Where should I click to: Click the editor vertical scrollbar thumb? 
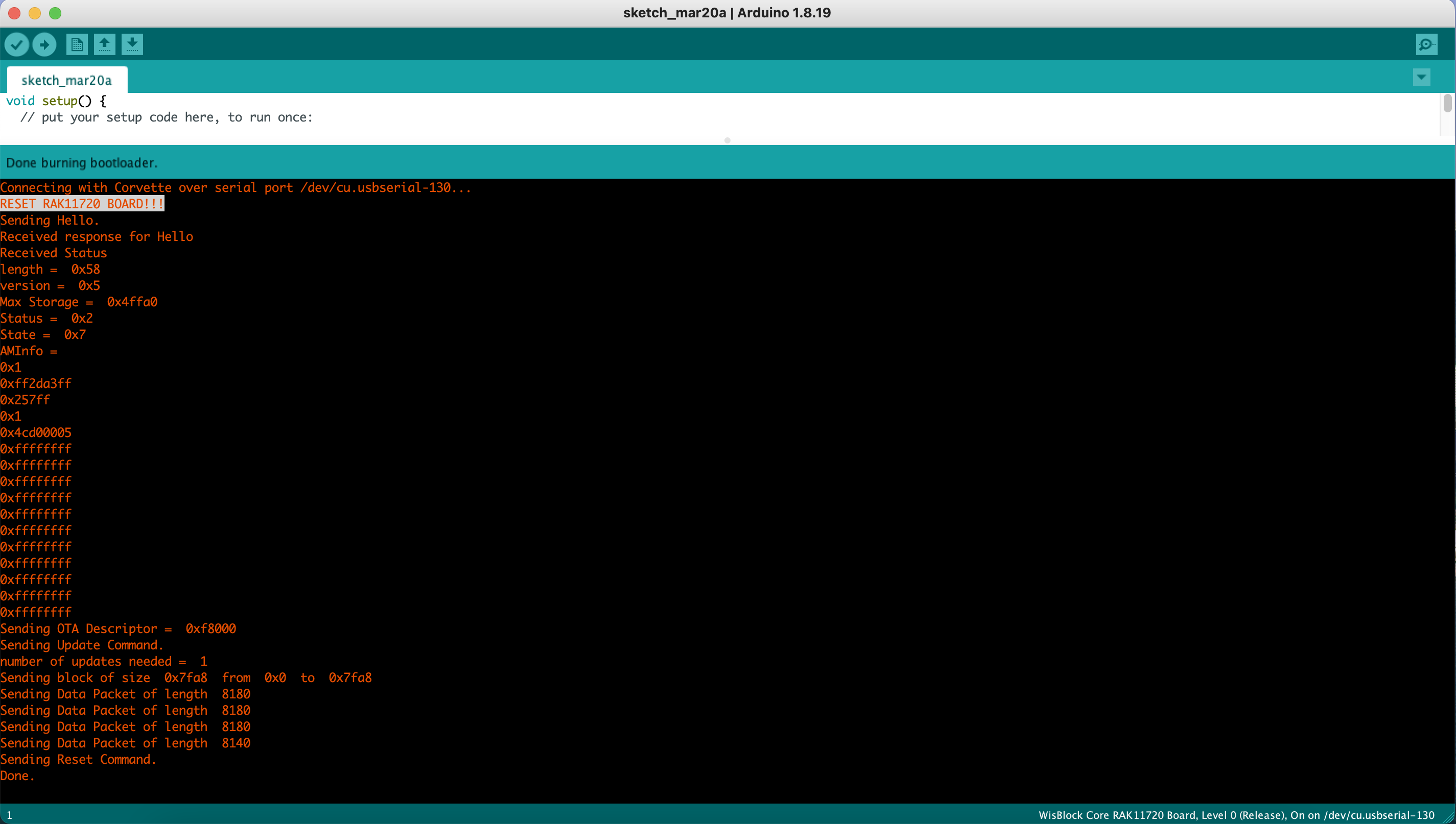click(1447, 103)
